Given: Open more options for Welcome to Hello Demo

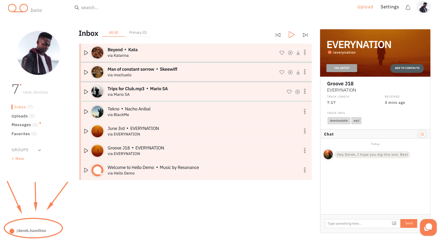Looking at the screenshot, I should pyautogui.click(x=305, y=170).
